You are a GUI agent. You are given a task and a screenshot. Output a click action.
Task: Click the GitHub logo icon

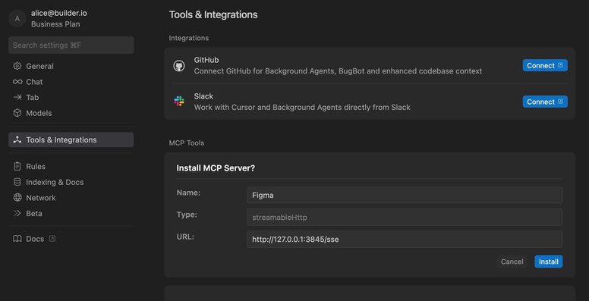179,66
